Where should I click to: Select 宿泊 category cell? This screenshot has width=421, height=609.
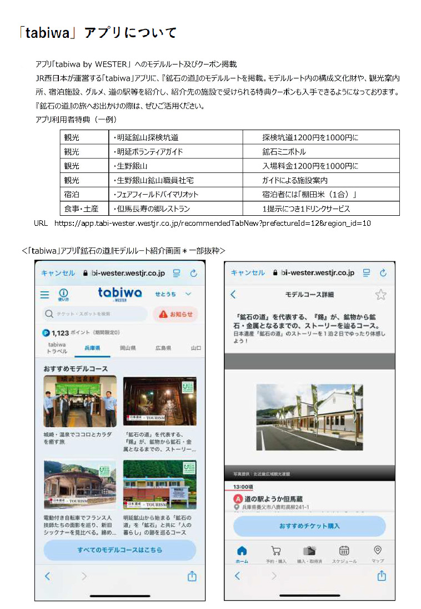(x=84, y=194)
